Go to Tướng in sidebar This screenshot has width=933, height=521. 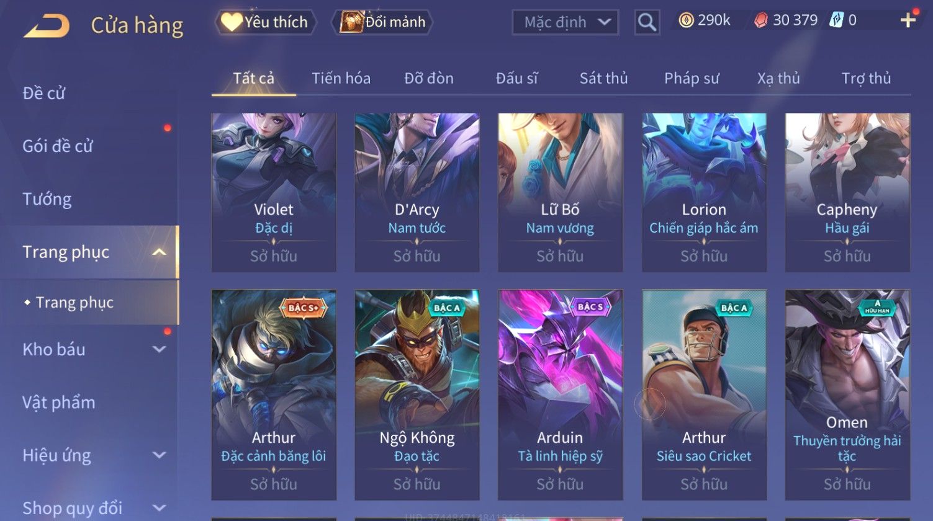(47, 199)
